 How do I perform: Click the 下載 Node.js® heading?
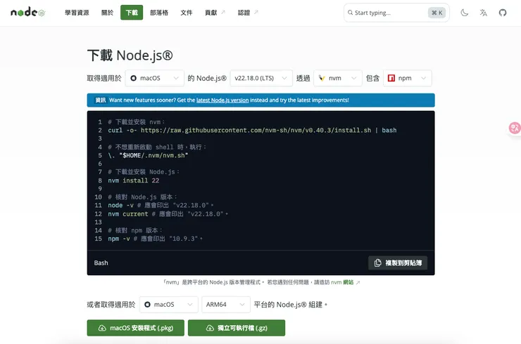point(130,55)
